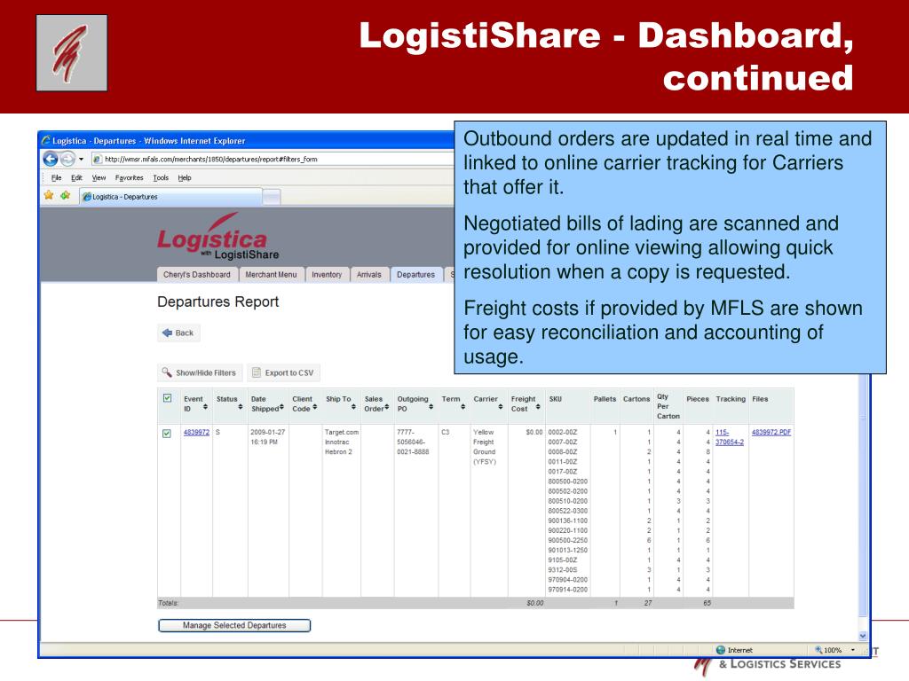Toggle checkbox for event 4839972 row
The image size is (909, 681).
click(167, 433)
